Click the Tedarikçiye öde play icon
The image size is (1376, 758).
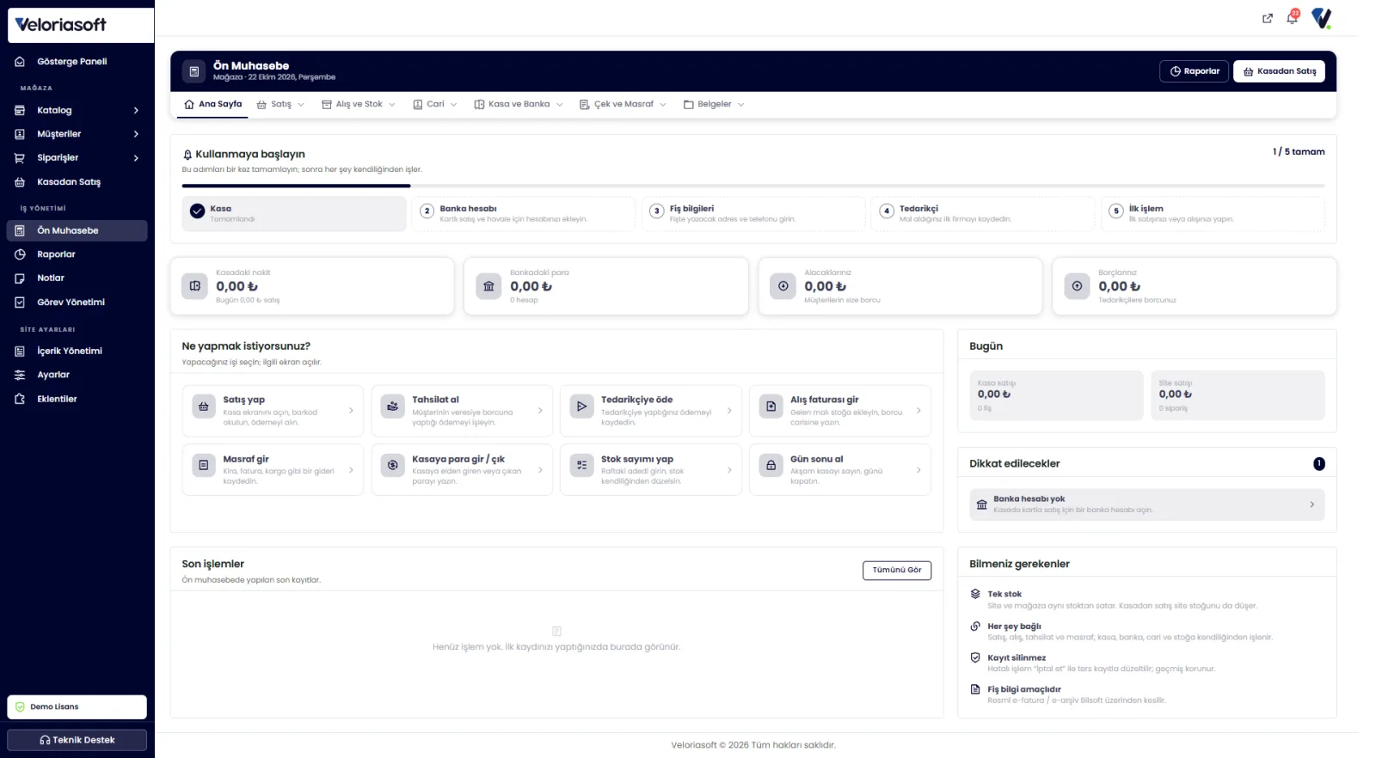(x=581, y=407)
